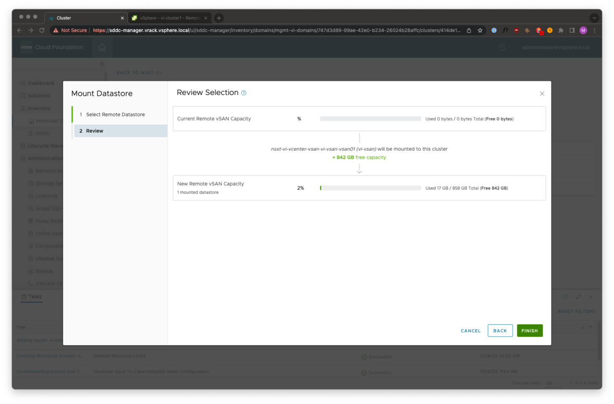Open Lifecycle Management in the sidebar

pos(23,146)
